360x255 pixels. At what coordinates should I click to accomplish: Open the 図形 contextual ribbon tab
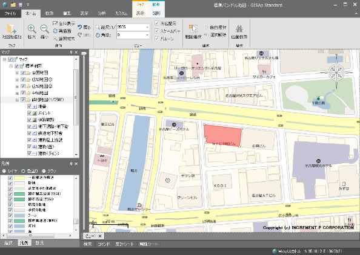(x=156, y=13)
